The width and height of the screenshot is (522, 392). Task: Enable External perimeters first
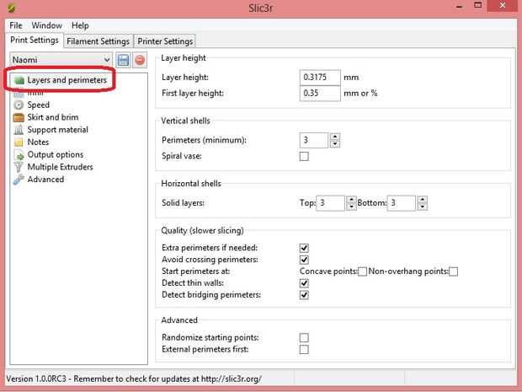304,350
